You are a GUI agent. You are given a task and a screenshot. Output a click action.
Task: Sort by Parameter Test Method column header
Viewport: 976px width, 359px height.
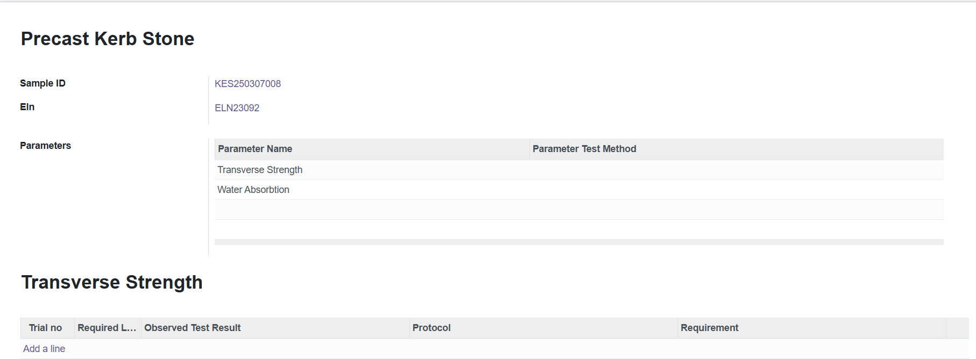pyautogui.click(x=737, y=149)
